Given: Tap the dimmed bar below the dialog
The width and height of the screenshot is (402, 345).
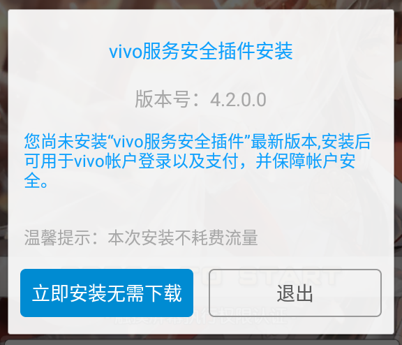Looking at the screenshot, I should point(201,342).
